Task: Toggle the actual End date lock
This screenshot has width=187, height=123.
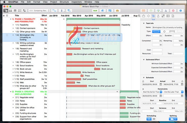Action: pos(182,81)
